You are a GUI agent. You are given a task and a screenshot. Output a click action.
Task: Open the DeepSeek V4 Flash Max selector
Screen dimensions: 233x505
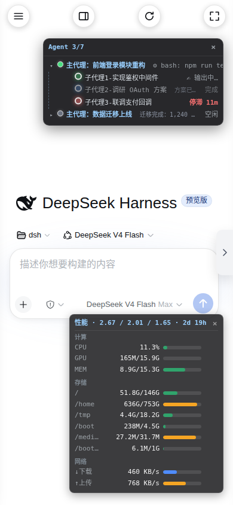[x=134, y=305]
